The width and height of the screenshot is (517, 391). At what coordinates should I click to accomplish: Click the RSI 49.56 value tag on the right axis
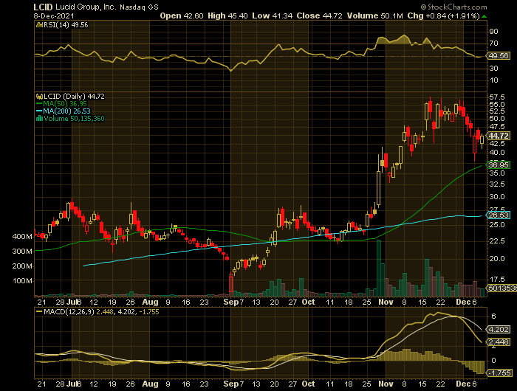(x=499, y=55)
